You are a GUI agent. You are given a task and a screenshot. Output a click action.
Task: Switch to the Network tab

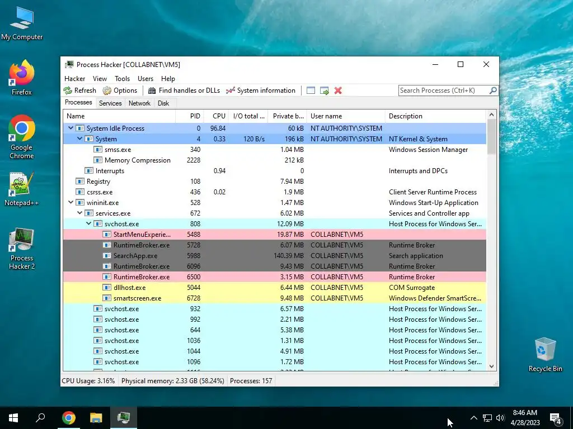coord(139,103)
